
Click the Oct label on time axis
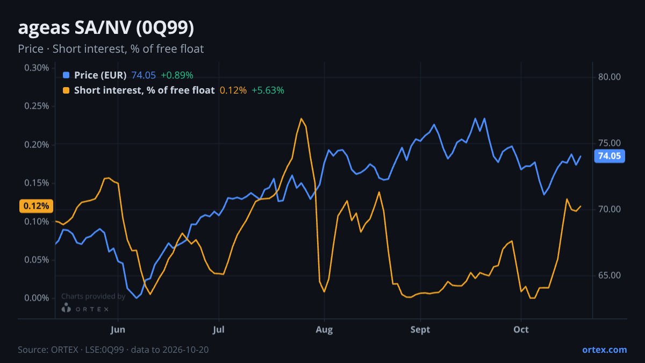coord(521,330)
